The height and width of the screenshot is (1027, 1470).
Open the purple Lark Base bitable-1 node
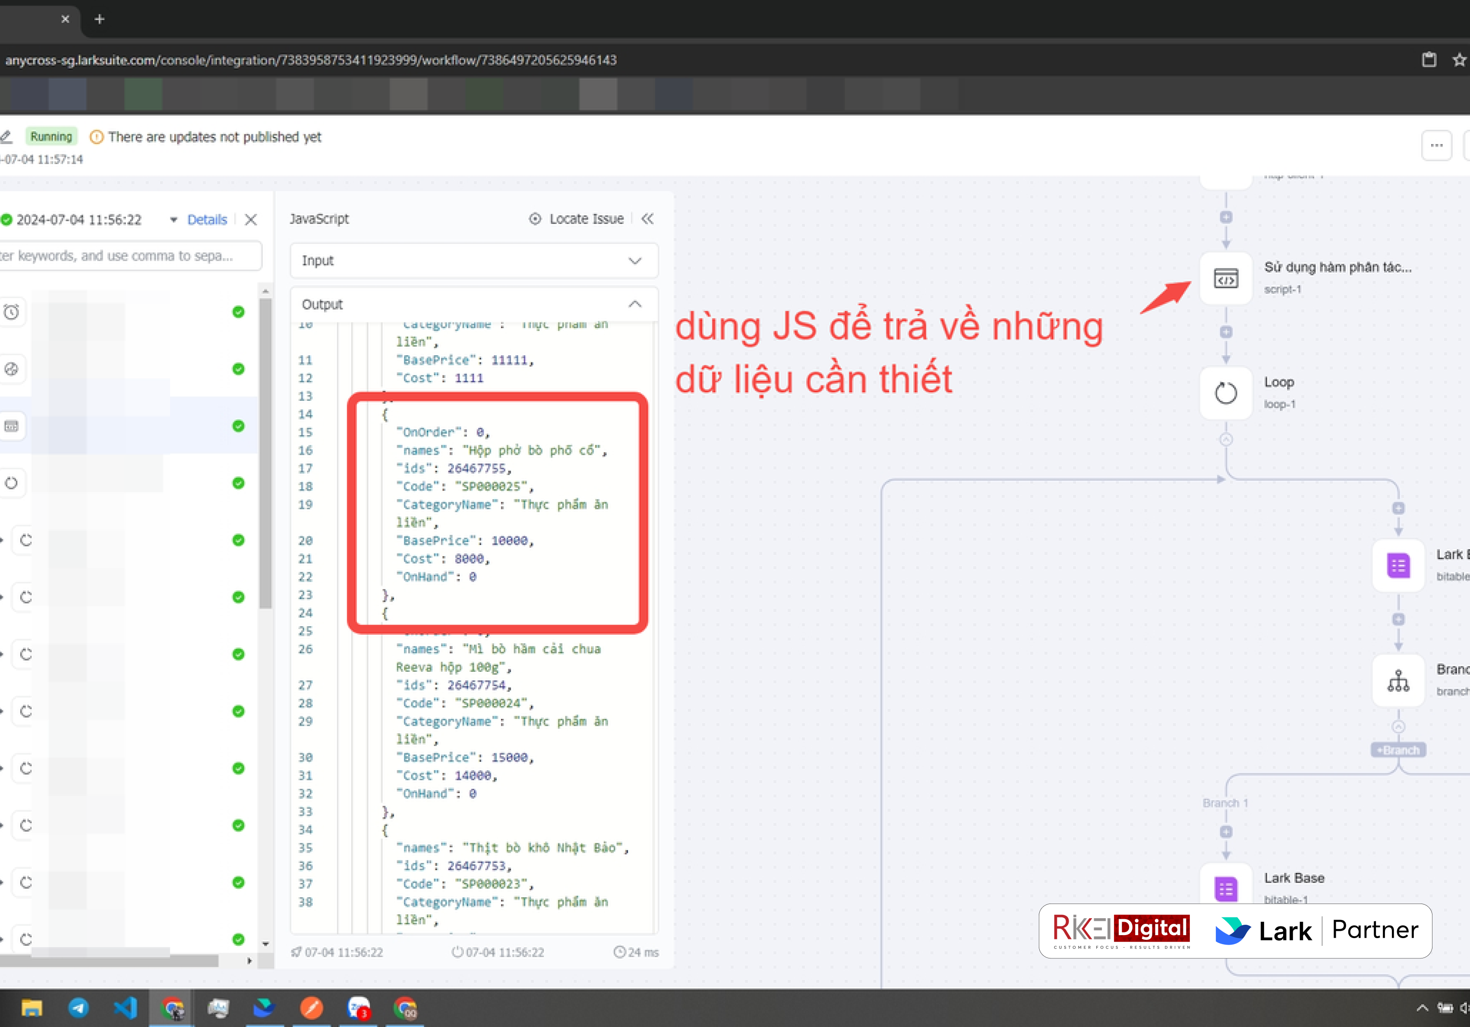[1225, 888]
